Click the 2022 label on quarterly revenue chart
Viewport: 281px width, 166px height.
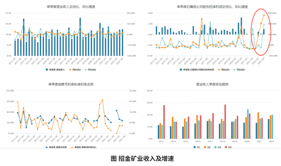(271, 142)
